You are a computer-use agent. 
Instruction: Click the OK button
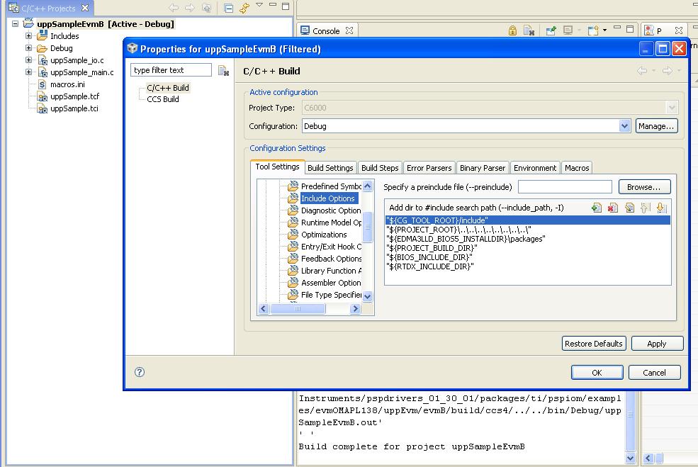point(597,373)
